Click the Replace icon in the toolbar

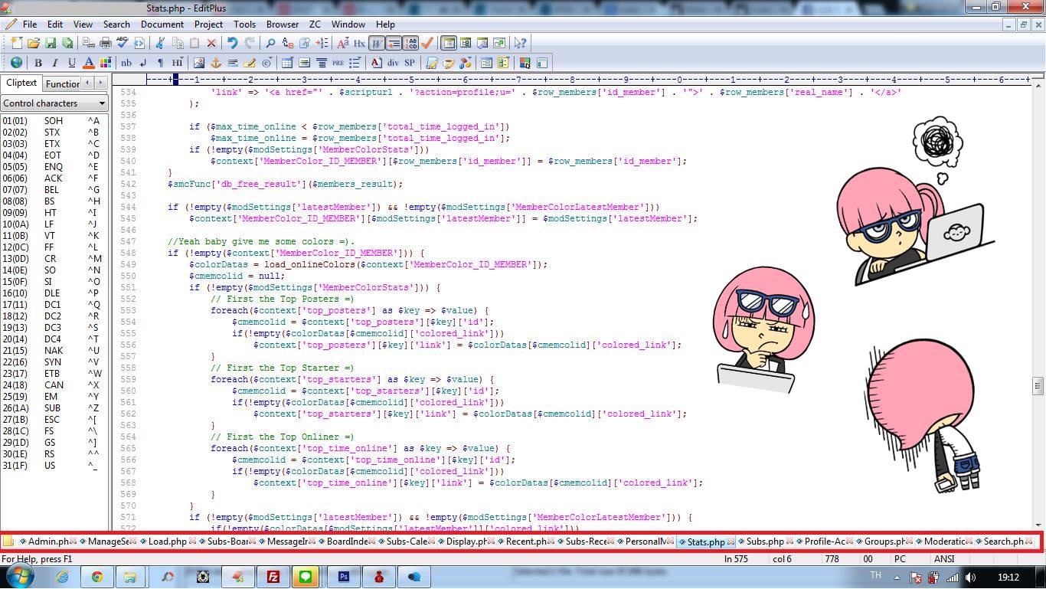pos(288,43)
